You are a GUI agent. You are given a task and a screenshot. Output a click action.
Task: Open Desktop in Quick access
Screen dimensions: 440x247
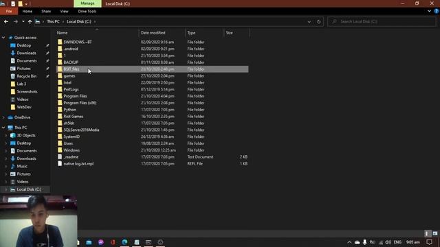[23, 45]
